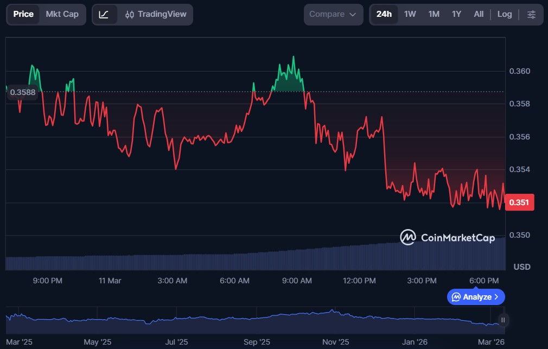Click the 0.351 current price label

(x=519, y=202)
